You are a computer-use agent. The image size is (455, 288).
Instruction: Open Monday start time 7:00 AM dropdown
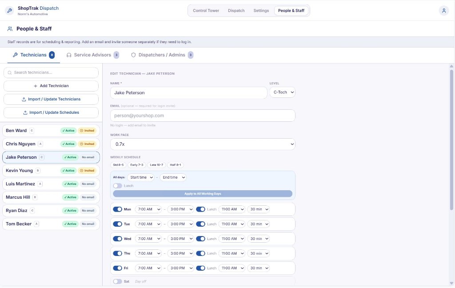[x=148, y=209]
